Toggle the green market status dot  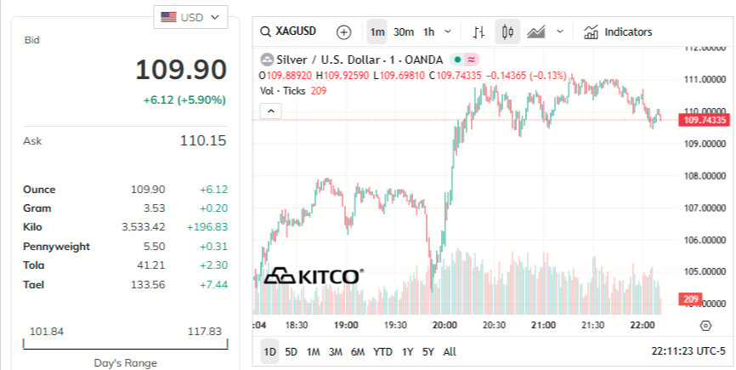[x=457, y=60]
